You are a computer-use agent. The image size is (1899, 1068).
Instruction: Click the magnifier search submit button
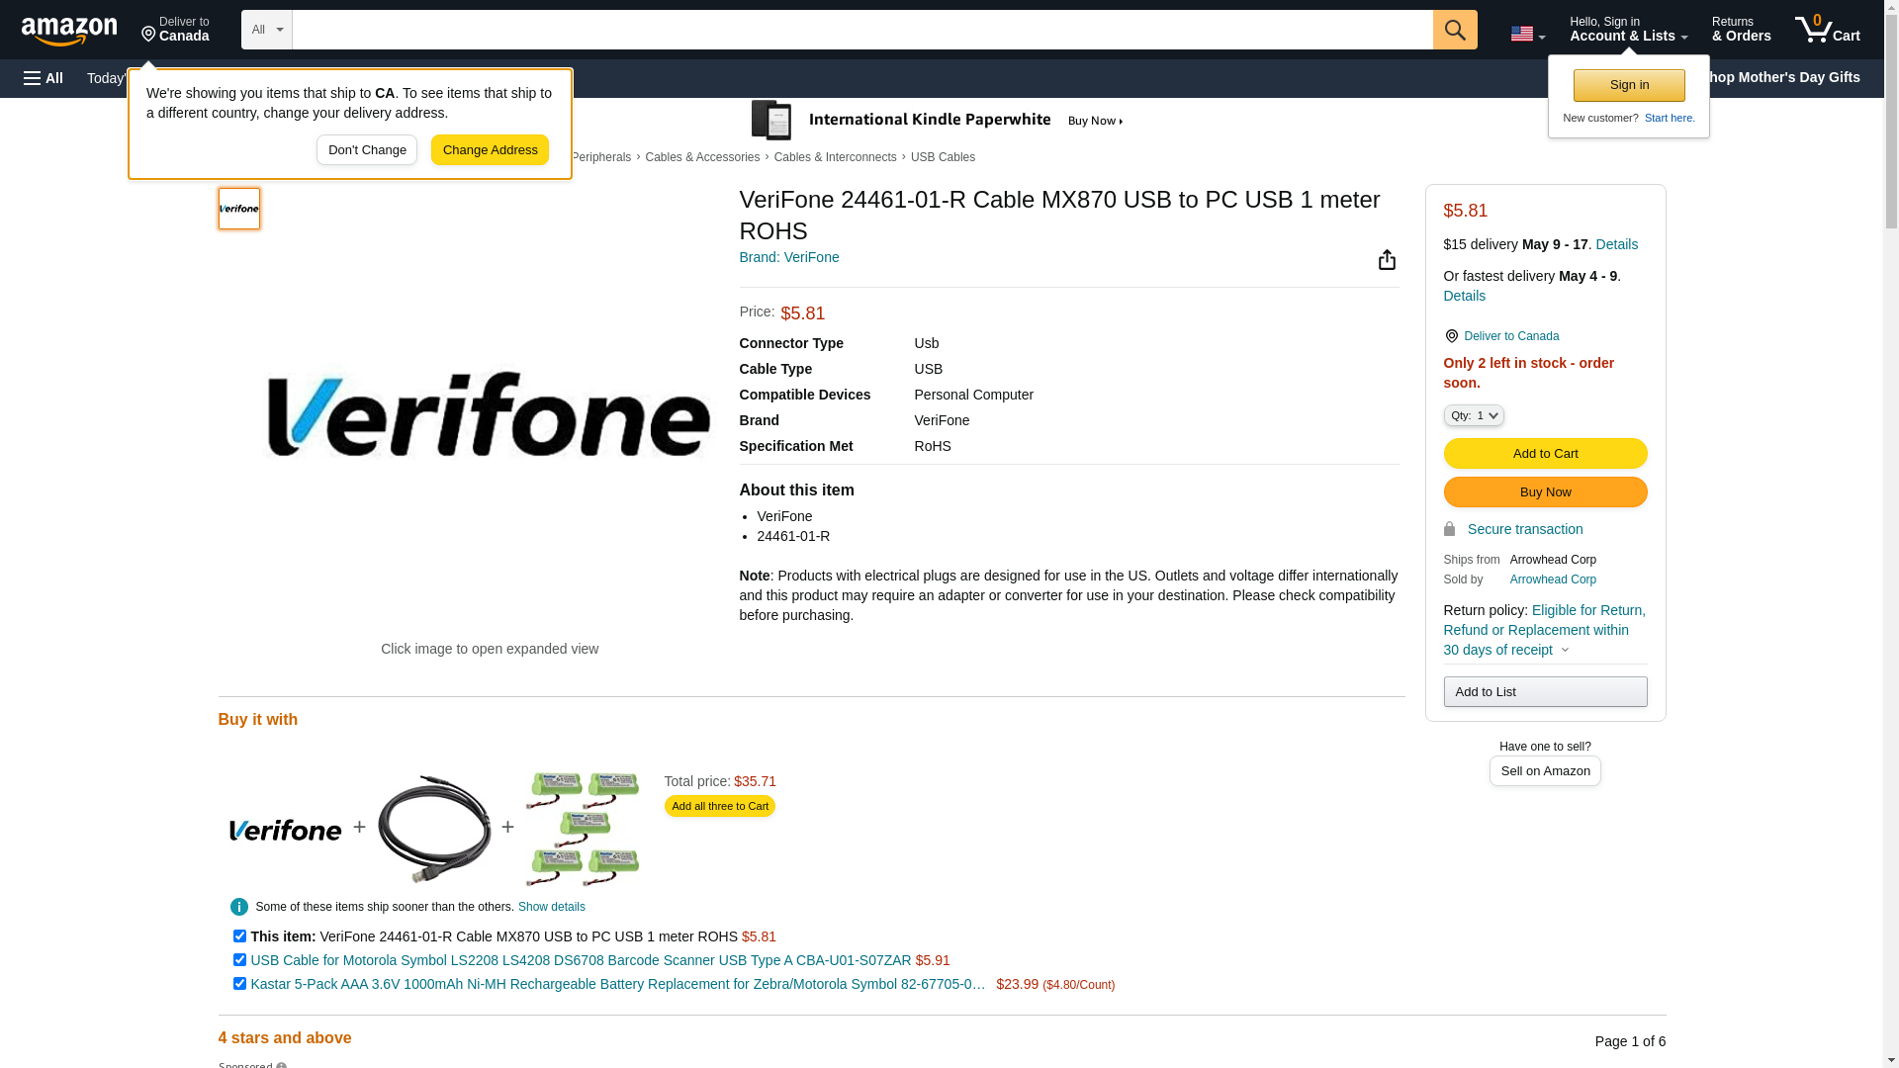[1455, 30]
